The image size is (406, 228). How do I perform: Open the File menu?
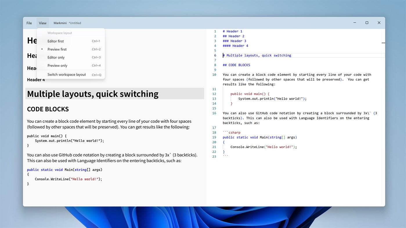[29, 23]
